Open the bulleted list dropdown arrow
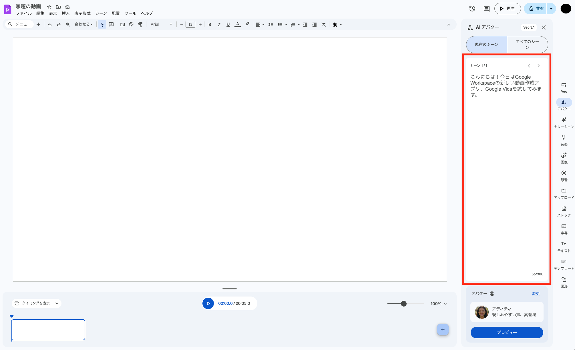 [286, 25]
